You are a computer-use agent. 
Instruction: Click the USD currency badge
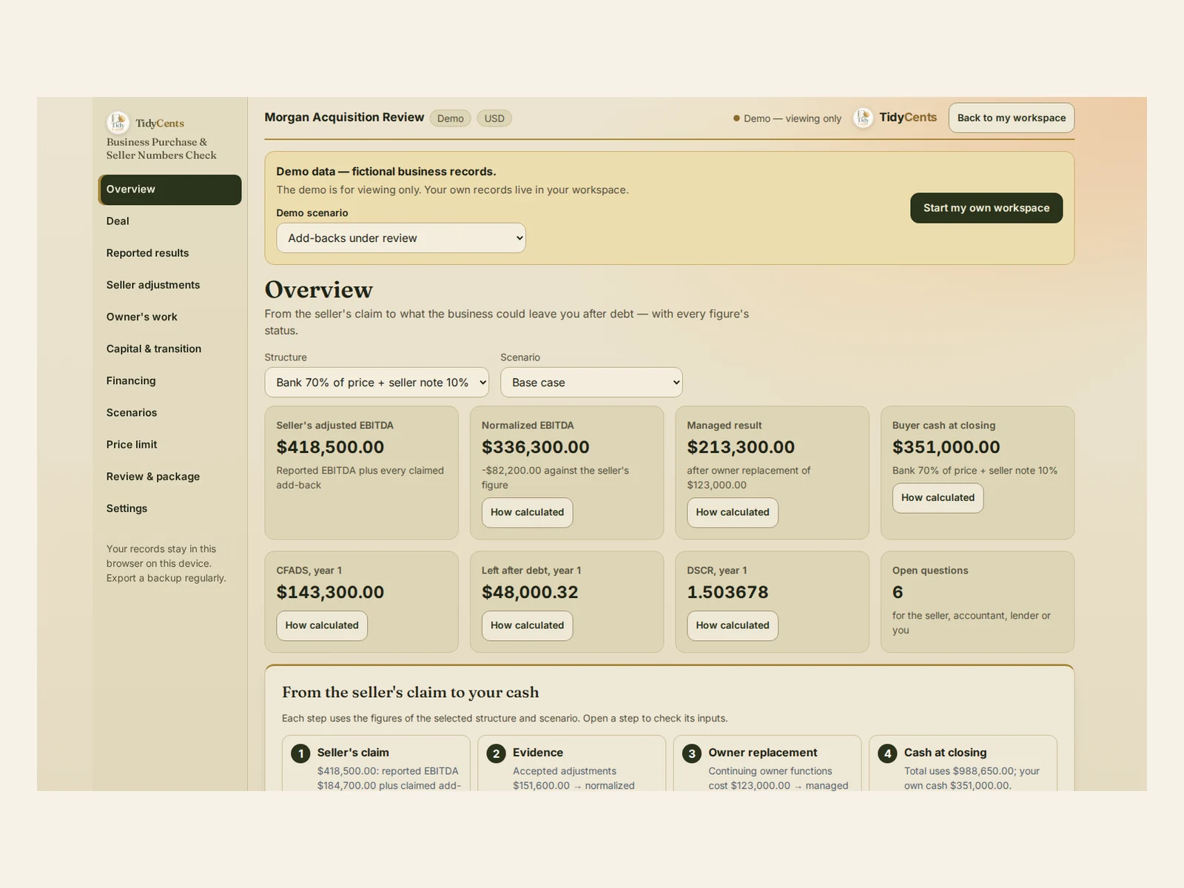(494, 118)
